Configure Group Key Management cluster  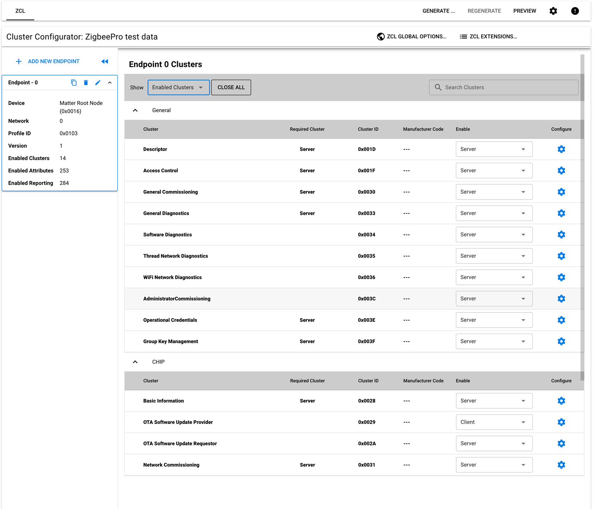click(x=561, y=341)
